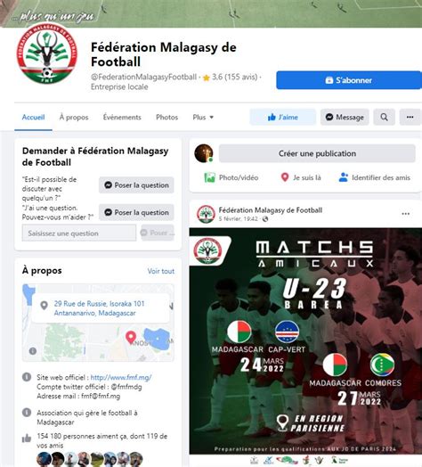Image resolution: width=422 pixels, height=467 pixels.
Task: Expand the Plus dropdown menu
Action: pyautogui.click(x=203, y=118)
